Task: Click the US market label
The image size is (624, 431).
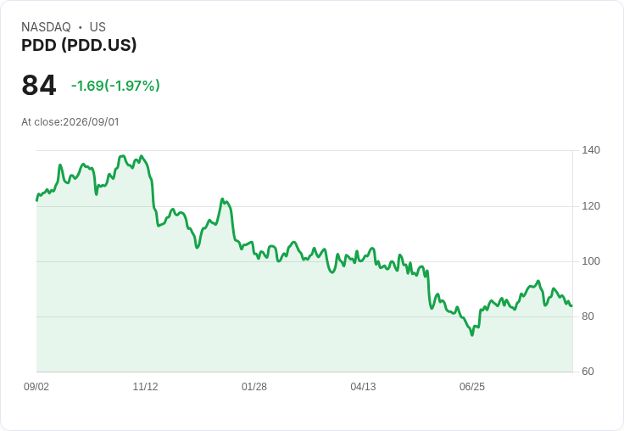Action: (x=97, y=27)
